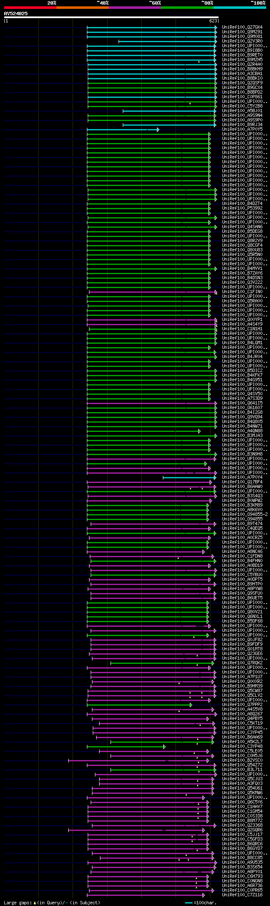
Task: Click the UniRef100_B8BKH9 label
Action: pos(242,69)
